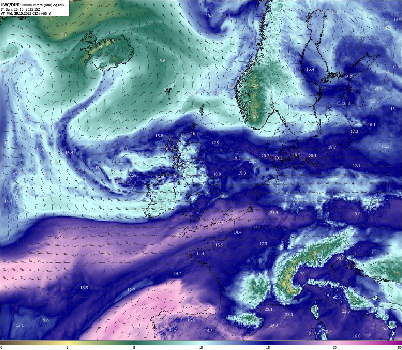402x350 pixels.
Task: Click the value 12.7 over the Atlantic
Action: 131,290
